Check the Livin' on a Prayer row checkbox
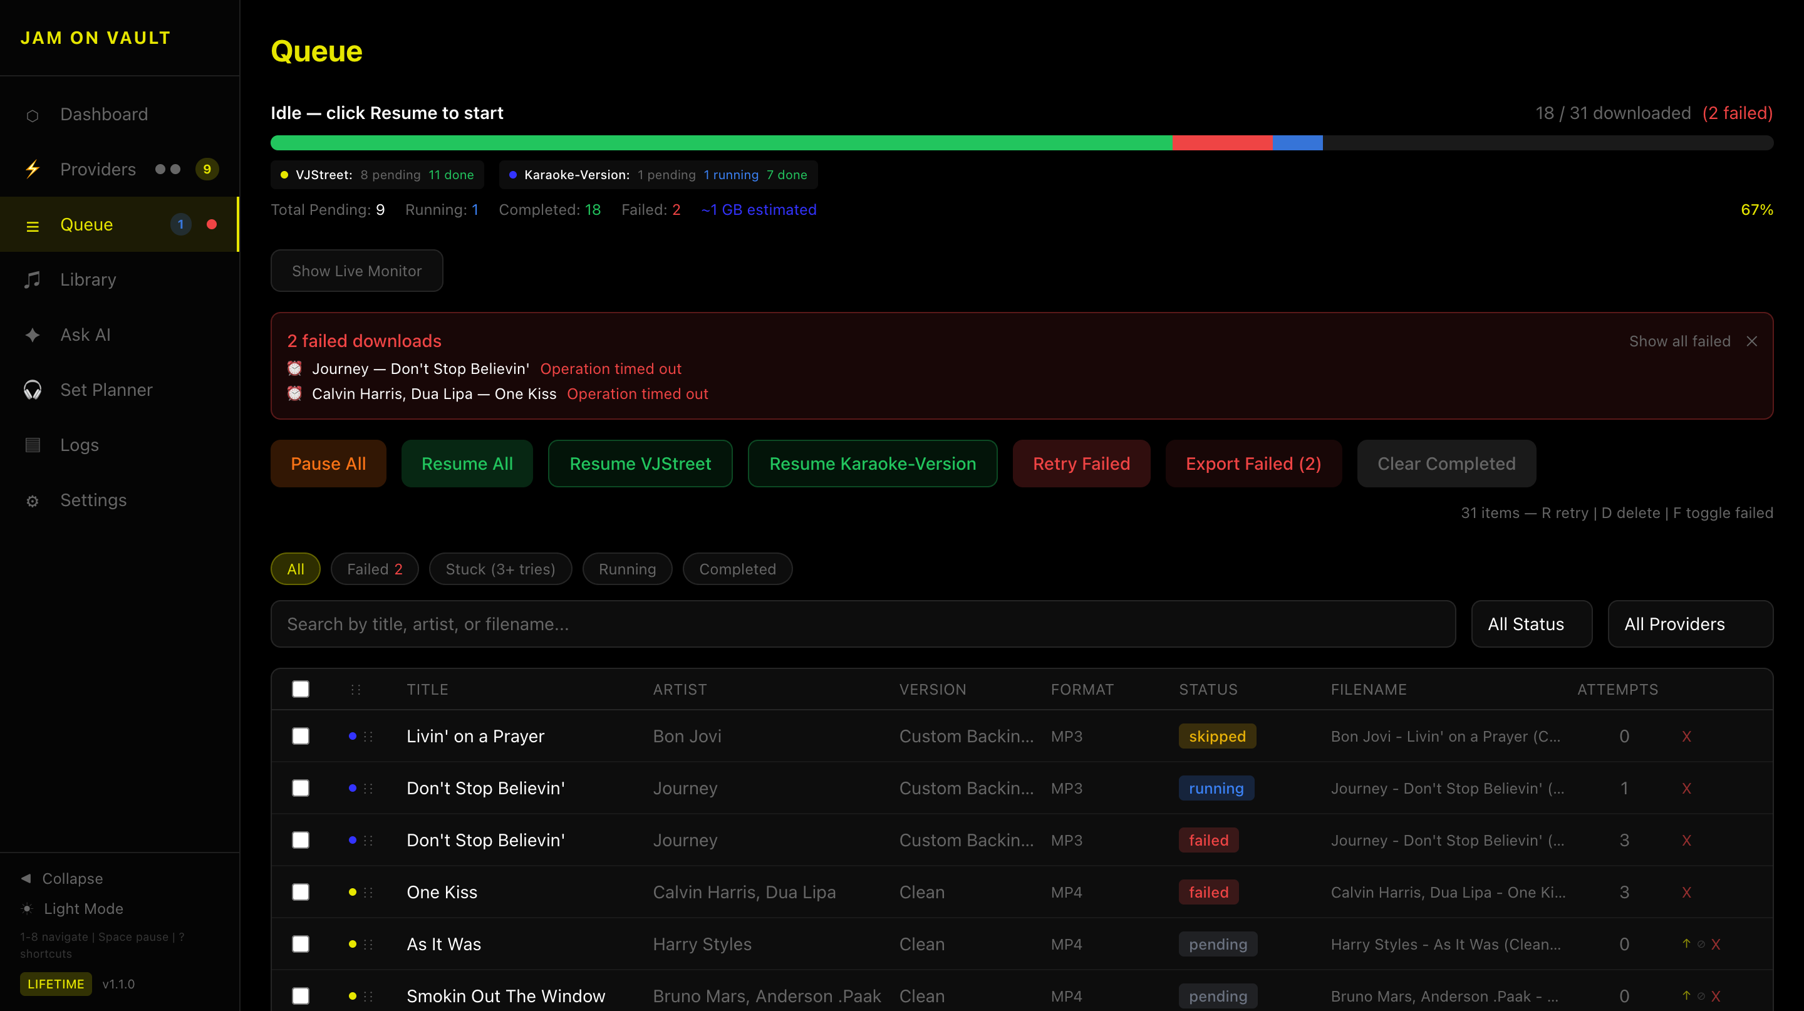Screen dimensions: 1804x1011 click(301, 736)
